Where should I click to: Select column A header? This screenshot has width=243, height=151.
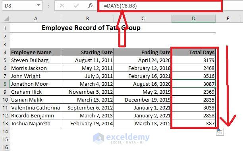36,19
